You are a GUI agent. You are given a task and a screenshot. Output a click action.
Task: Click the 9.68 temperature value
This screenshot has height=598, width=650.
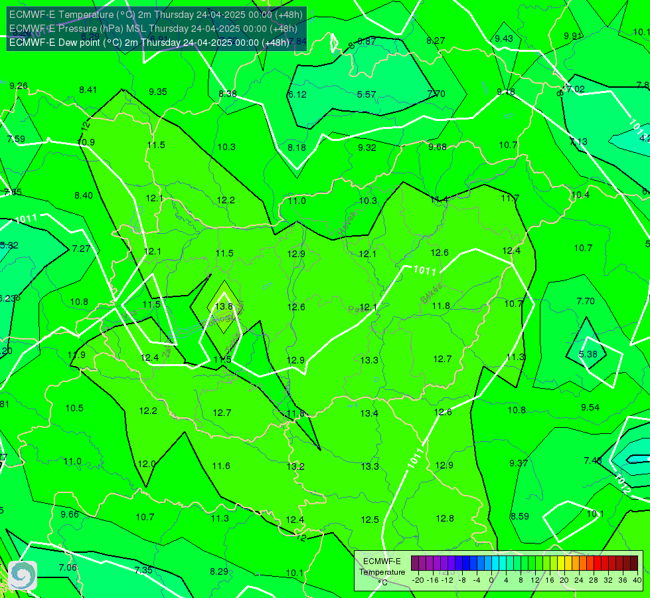438,148
